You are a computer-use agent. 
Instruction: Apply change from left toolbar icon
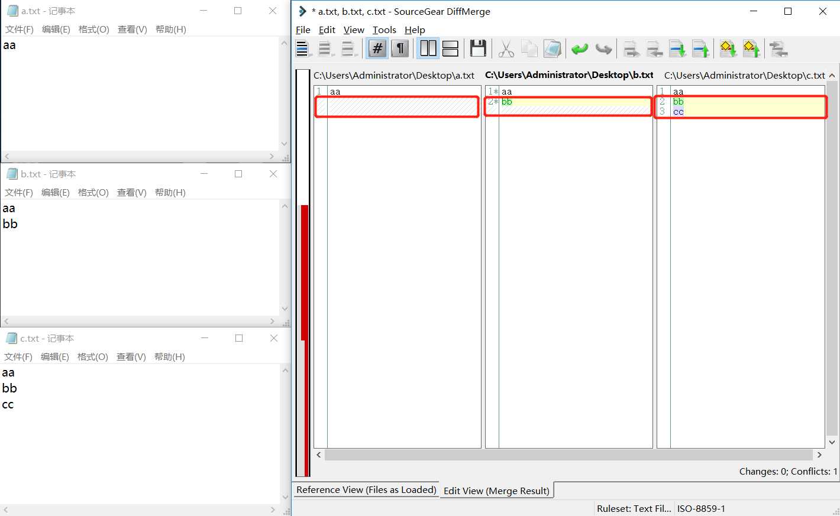(x=632, y=49)
